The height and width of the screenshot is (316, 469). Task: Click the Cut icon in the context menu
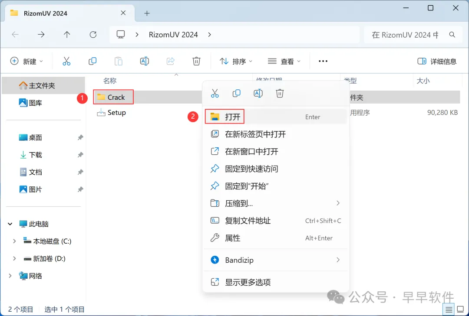pyautogui.click(x=215, y=93)
